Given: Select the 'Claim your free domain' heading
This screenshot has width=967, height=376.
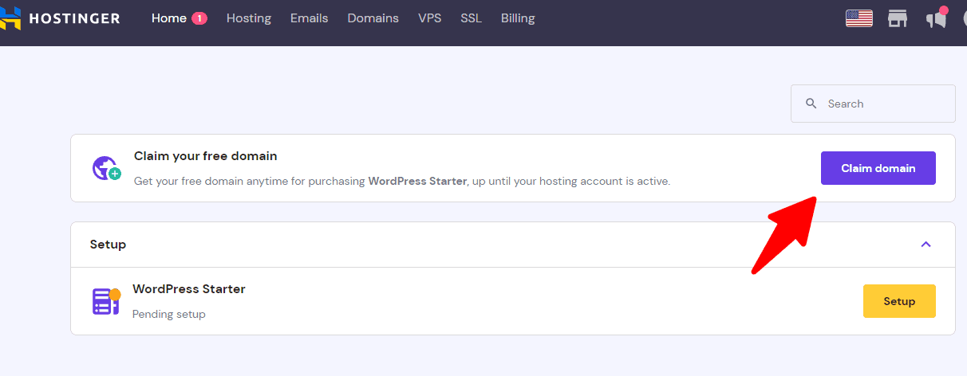Looking at the screenshot, I should point(206,156).
